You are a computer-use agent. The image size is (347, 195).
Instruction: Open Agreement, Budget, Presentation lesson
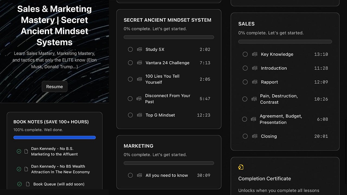285,119
